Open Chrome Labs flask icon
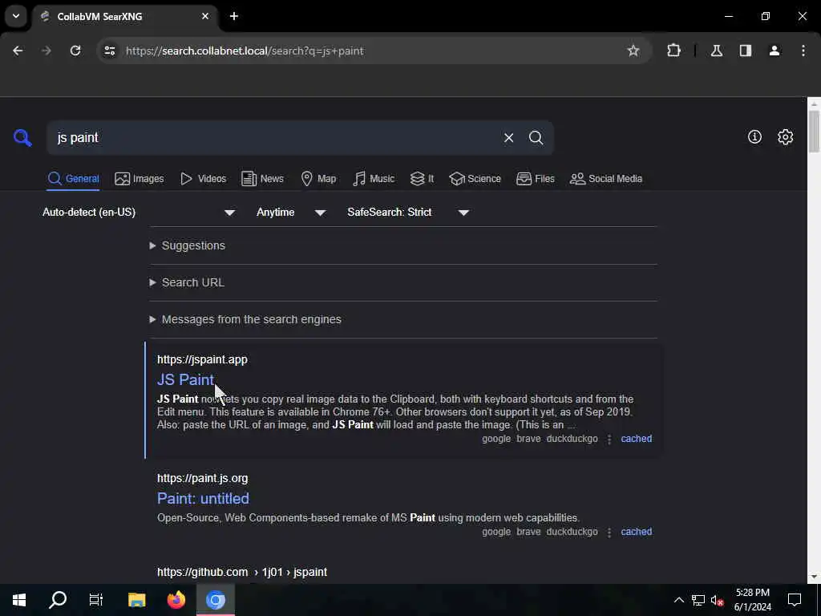821x616 pixels. [x=717, y=51]
